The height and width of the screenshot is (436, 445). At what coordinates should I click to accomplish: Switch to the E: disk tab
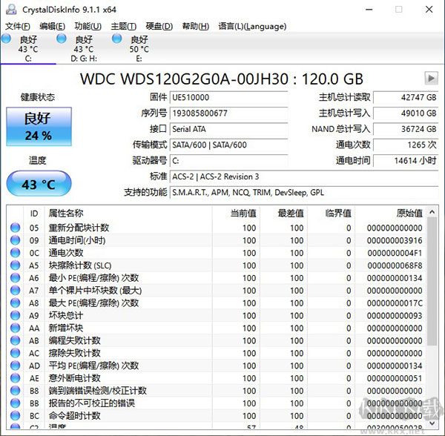[139, 48]
